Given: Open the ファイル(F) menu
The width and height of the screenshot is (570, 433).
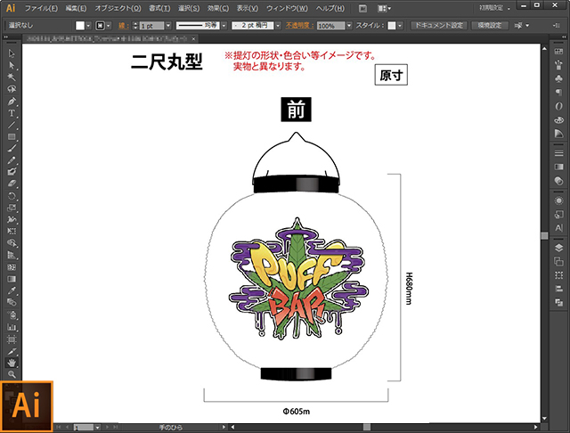Looking at the screenshot, I should coord(41,7).
